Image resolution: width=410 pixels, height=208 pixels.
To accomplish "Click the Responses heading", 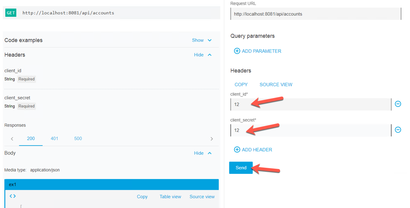I will pos(15,125).
